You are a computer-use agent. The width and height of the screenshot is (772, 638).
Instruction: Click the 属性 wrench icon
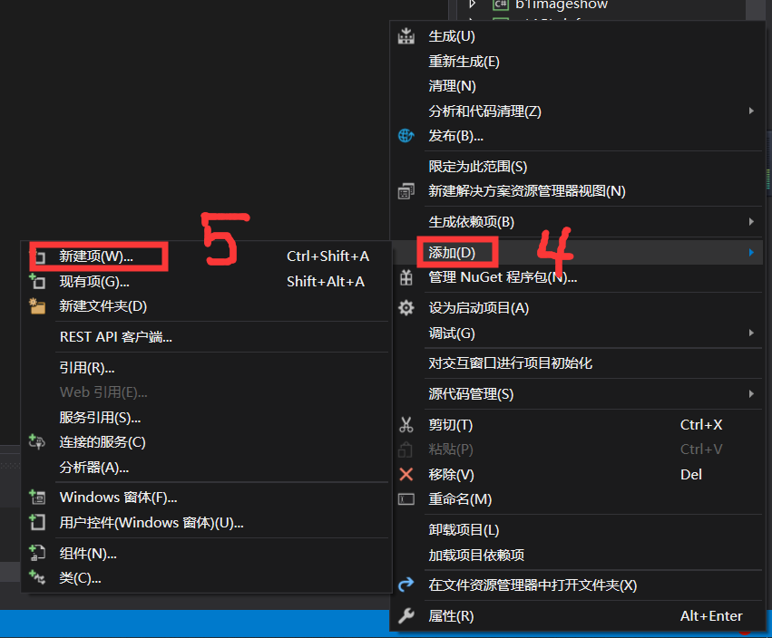coord(406,615)
